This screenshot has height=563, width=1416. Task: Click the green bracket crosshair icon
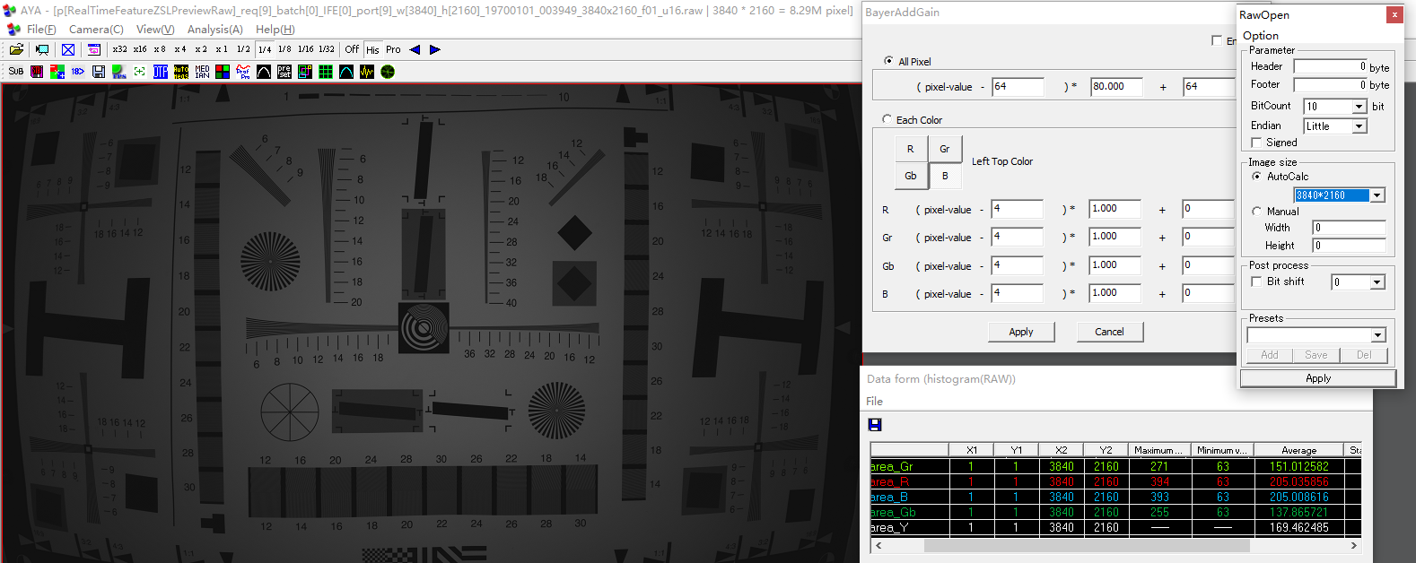click(140, 72)
